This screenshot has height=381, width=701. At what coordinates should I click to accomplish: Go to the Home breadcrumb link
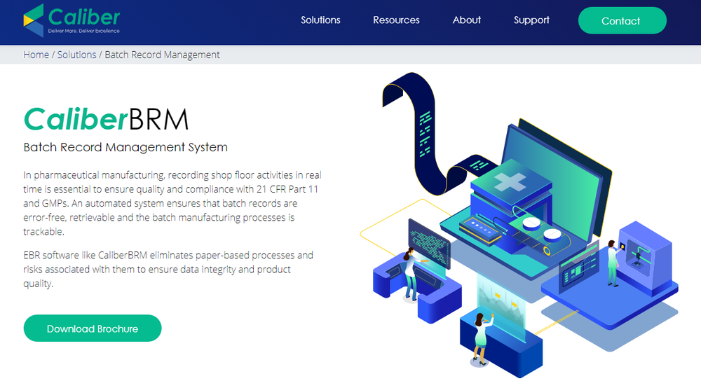[36, 55]
